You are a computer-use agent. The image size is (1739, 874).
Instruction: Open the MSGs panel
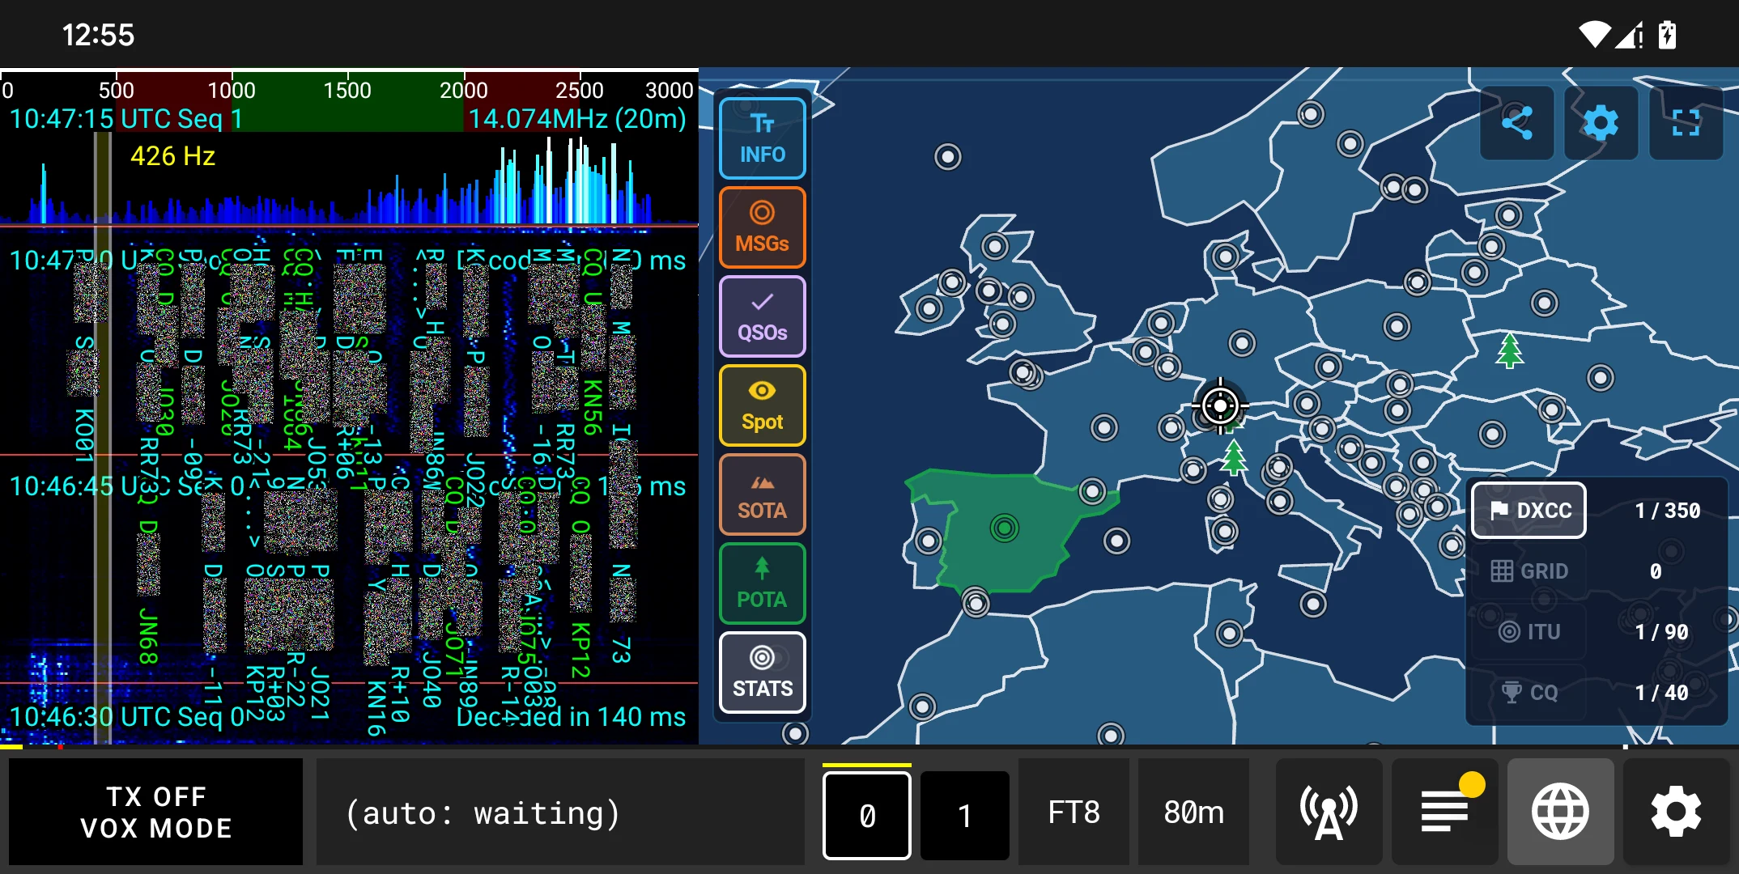coord(762,227)
